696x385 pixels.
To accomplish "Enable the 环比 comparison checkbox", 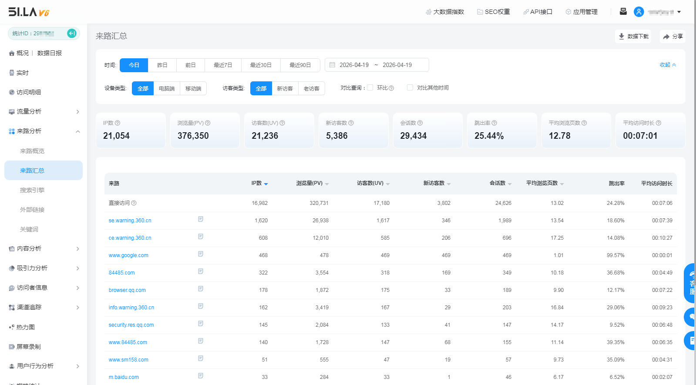I will [x=370, y=87].
